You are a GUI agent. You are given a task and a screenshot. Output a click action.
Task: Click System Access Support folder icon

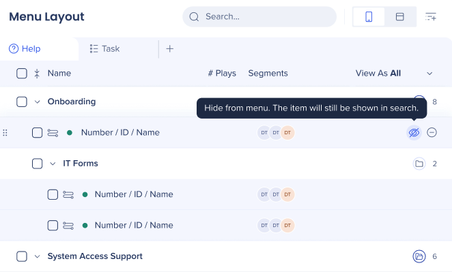click(x=419, y=256)
